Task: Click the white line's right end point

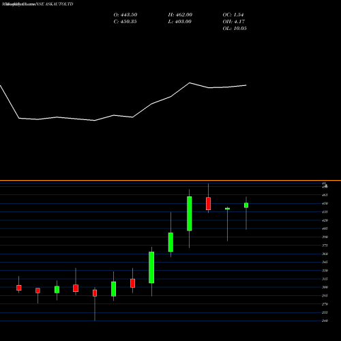Action: point(246,85)
